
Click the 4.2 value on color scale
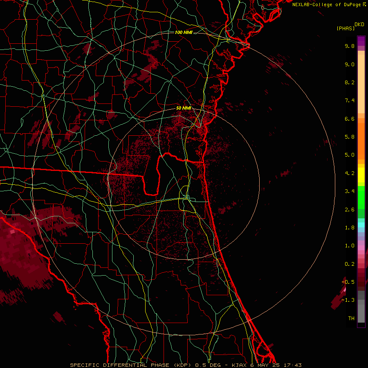coord(350,173)
